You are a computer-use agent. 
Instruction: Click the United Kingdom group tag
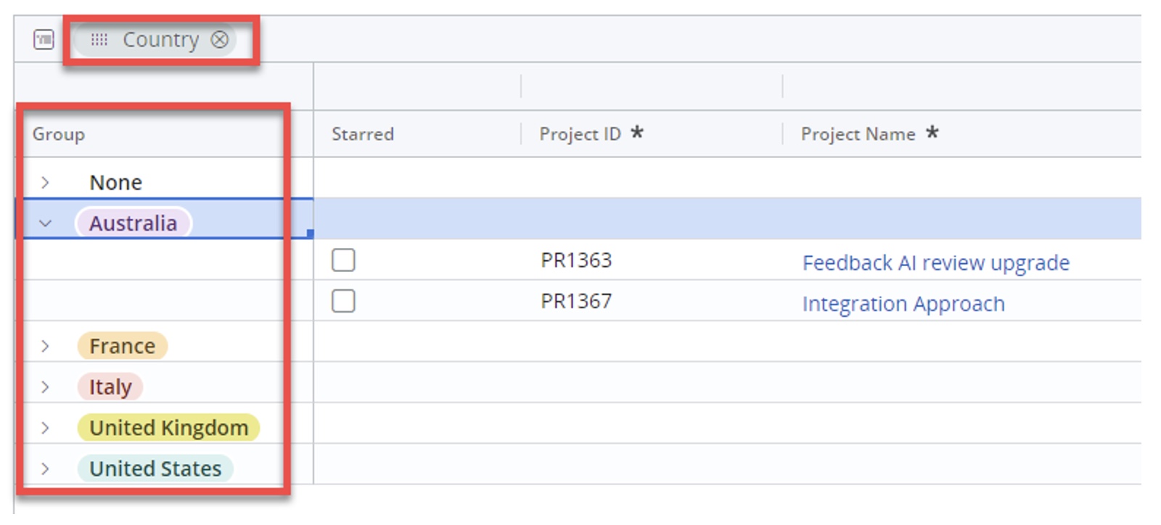point(168,428)
